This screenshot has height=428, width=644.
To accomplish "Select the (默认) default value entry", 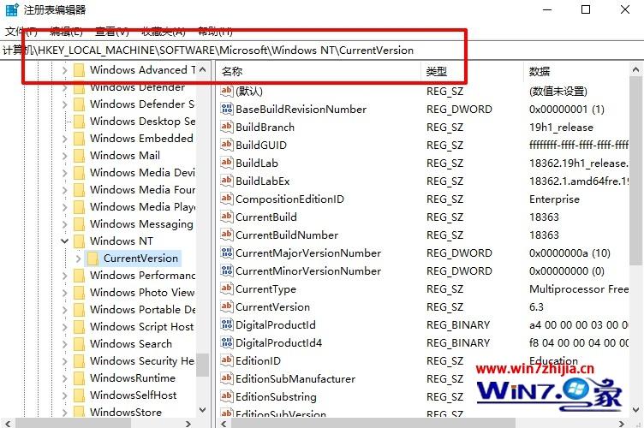I will point(249,91).
